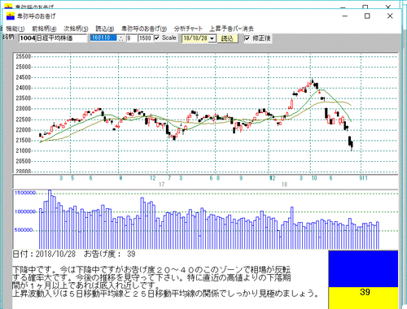This screenshot has height=309, width=407.
Task: Click the 日付:2018/10/28 text
Action: click(44, 254)
